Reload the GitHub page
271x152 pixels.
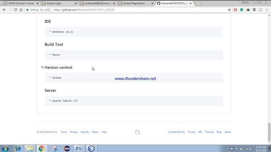(x=15, y=10)
